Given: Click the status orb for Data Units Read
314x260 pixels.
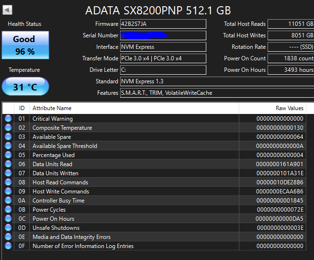Looking at the screenshot, I should (x=8, y=164).
